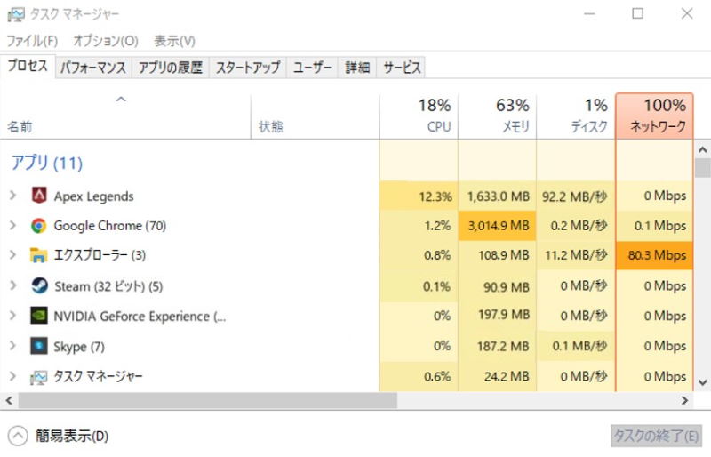Minimize the Task Manager window
Viewport: 711px width, 457px height.
tap(589, 13)
